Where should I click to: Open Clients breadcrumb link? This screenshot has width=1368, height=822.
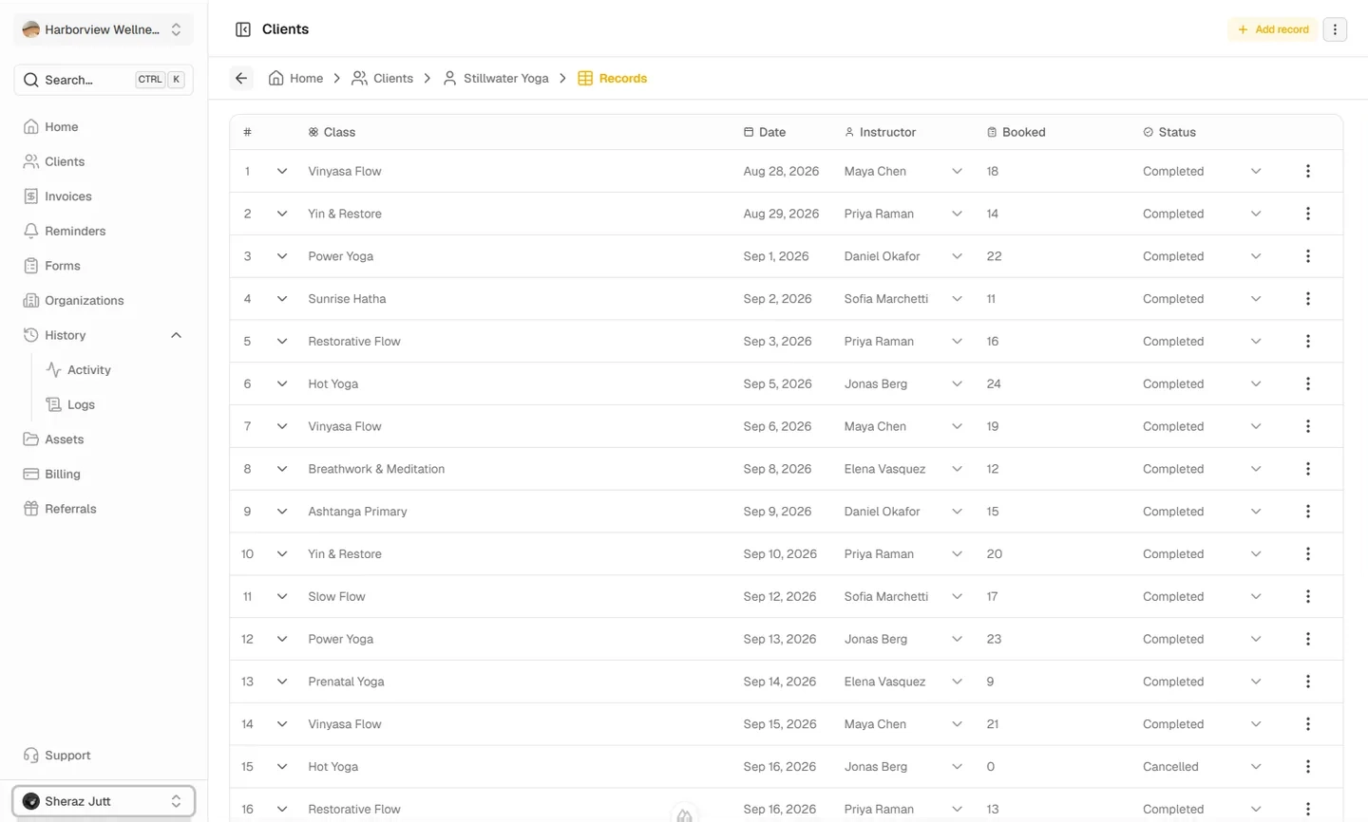pos(383,79)
